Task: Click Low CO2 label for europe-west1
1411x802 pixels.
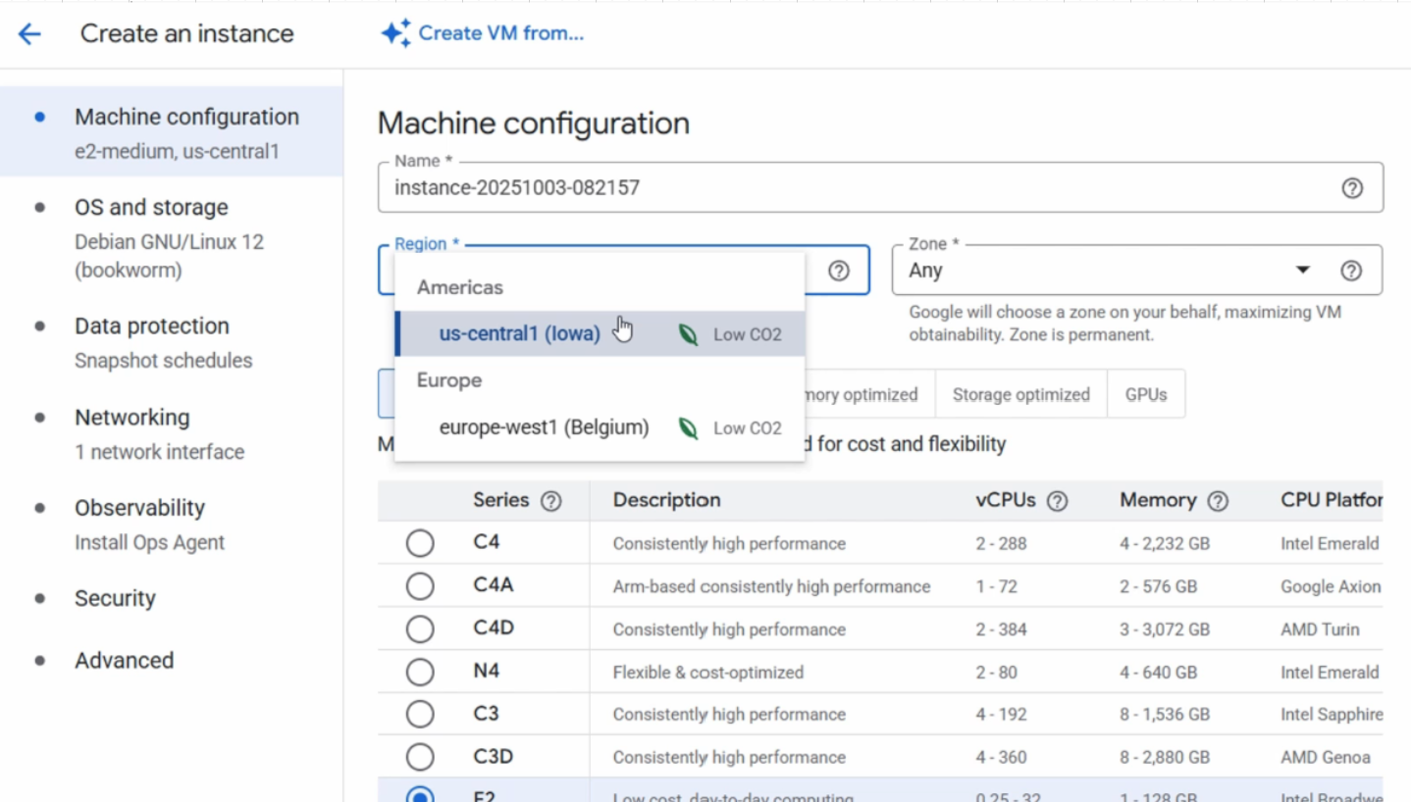Action: 747,428
